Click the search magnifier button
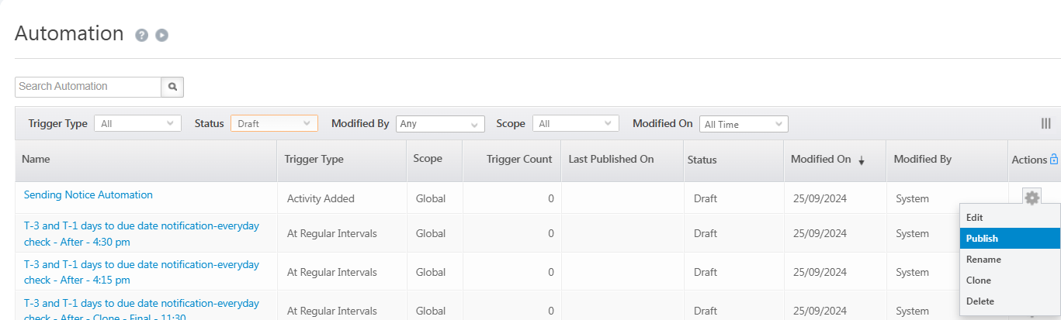This screenshot has height=320, width=1061. click(172, 87)
